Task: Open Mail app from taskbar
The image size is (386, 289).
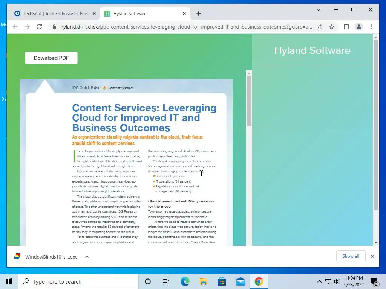Action: (240, 281)
